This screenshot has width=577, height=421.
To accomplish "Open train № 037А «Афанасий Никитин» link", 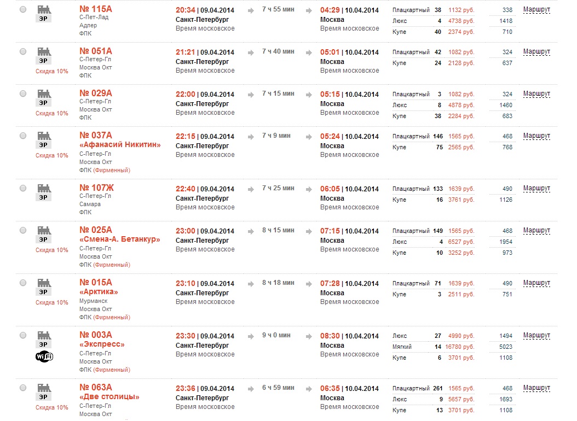I will tap(120, 140).
